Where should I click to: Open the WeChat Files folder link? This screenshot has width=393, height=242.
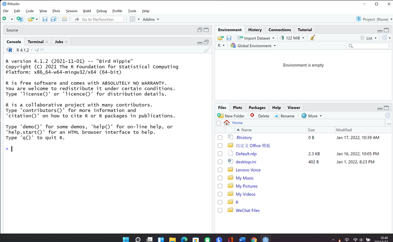(x=248, y=210)
